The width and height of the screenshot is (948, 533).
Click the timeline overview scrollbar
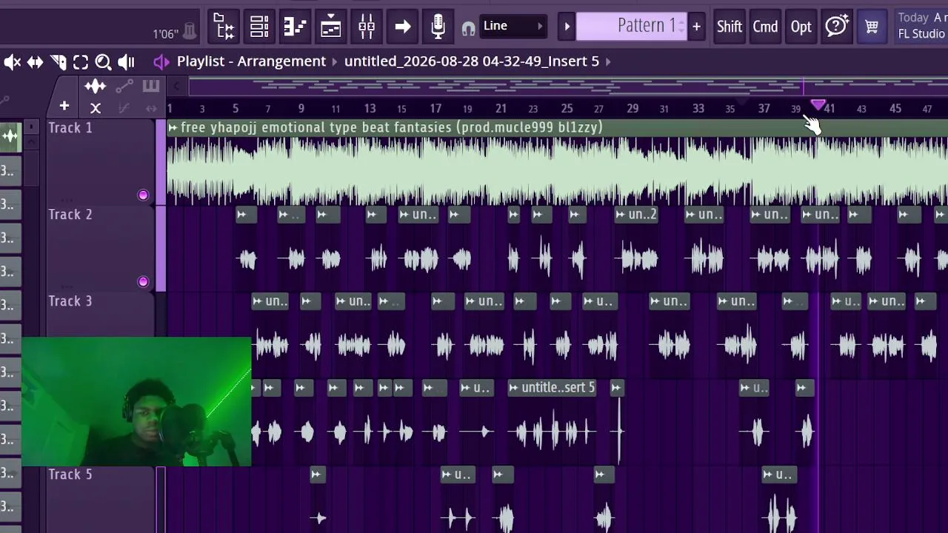pyautogui.click(x=568, y=87)
